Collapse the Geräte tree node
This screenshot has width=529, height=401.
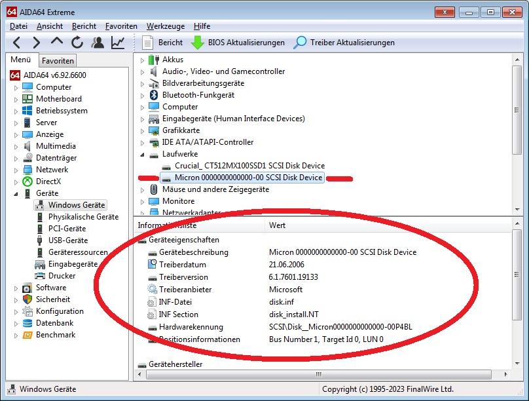tap(16, 194)
